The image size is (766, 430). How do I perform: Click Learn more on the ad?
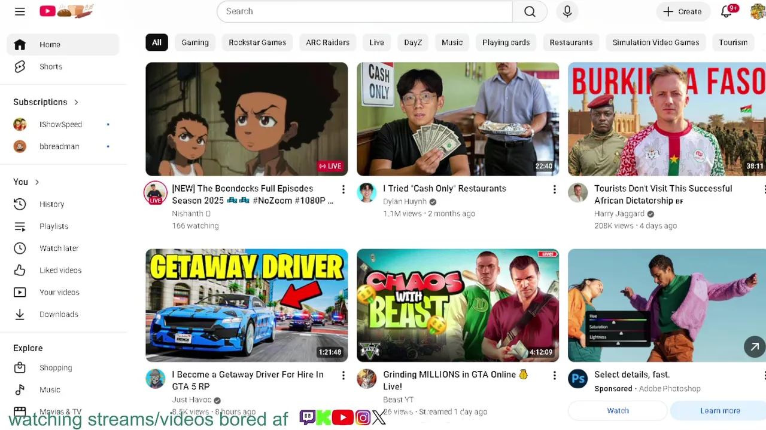720,411
